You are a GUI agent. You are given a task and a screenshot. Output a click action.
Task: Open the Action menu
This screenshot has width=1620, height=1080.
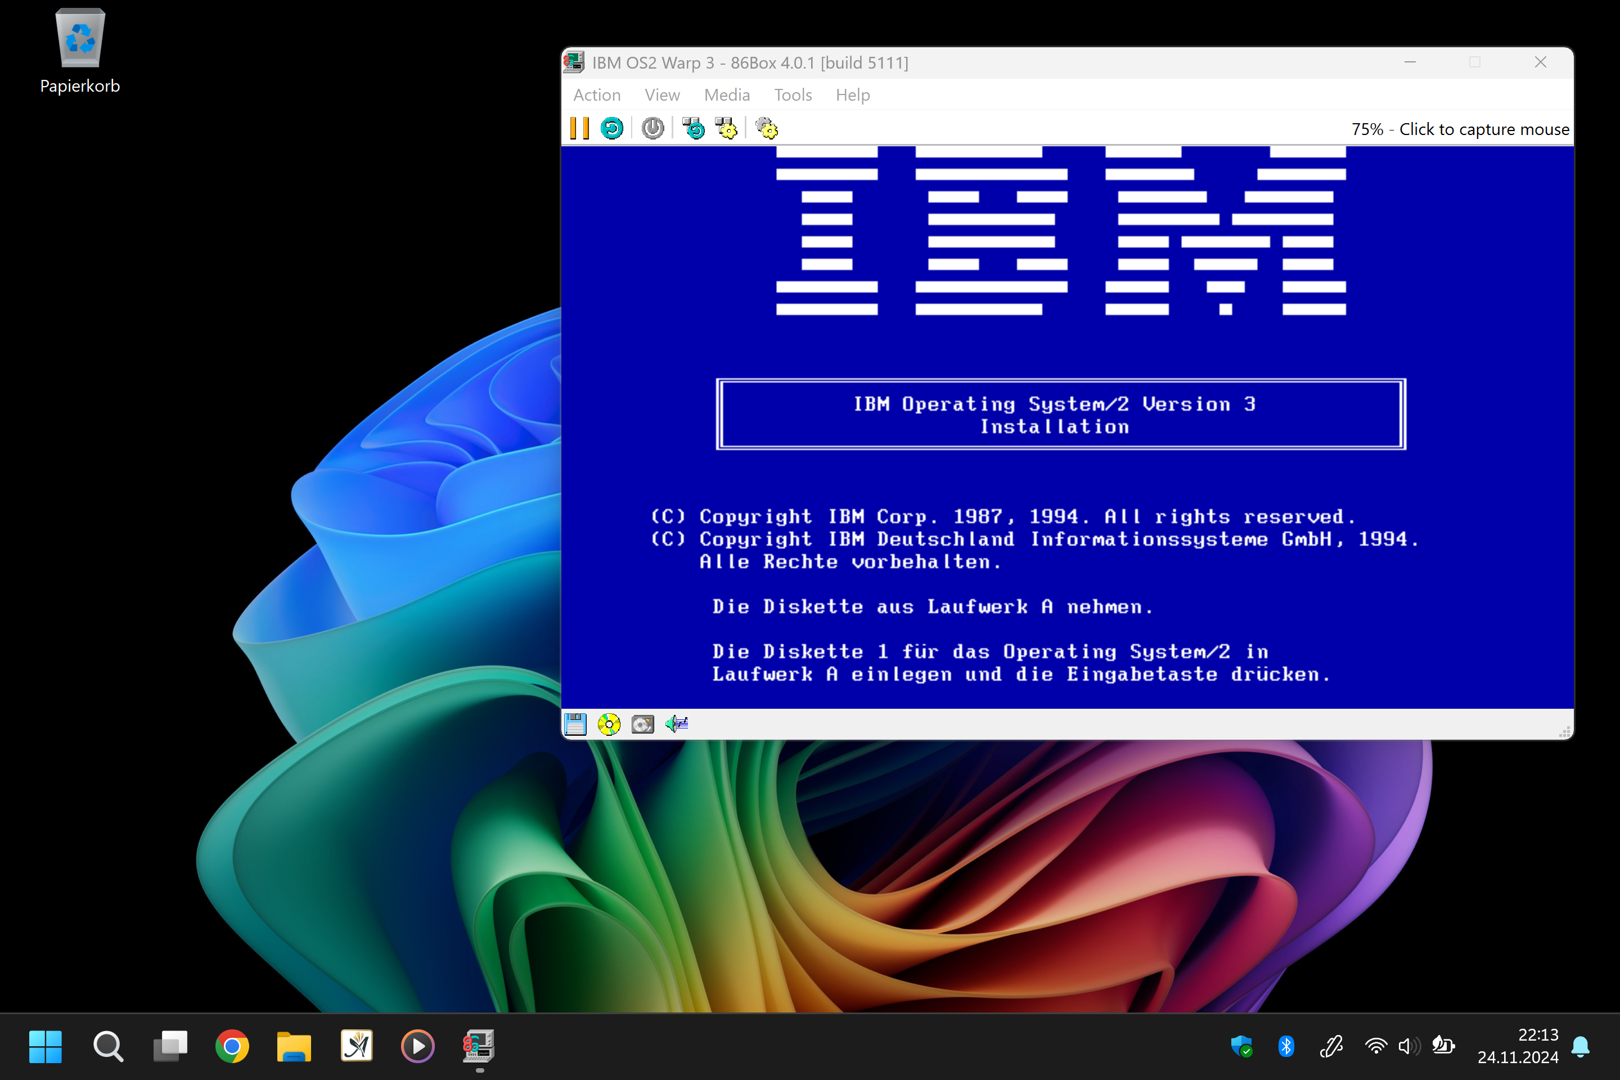pyautogui.click(x=597, y=95)
